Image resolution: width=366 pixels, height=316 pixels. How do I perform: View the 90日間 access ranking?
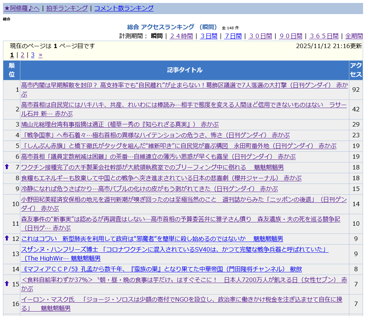tap(291, 36)
